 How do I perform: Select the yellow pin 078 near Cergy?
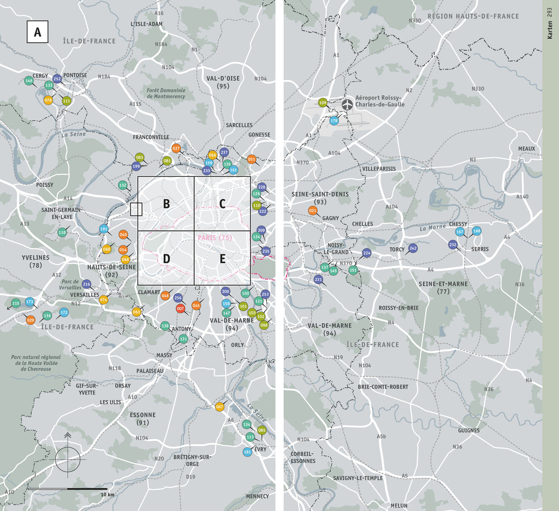[48, 100]
